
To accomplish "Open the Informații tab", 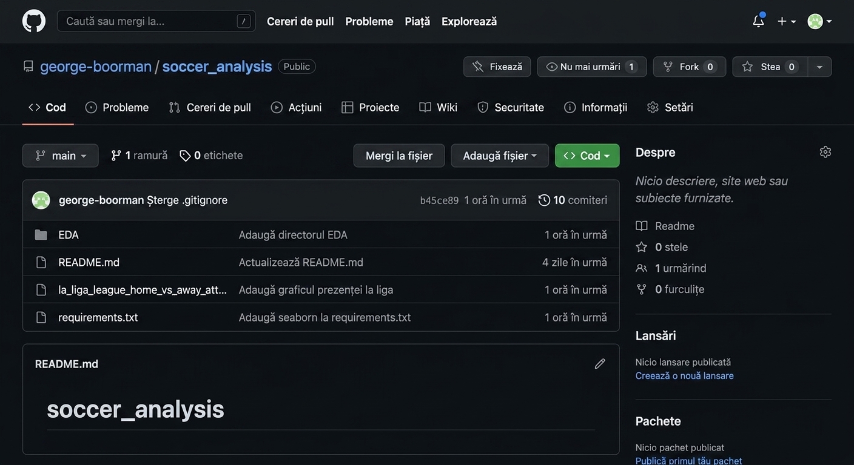I will (x=596, y=107).
